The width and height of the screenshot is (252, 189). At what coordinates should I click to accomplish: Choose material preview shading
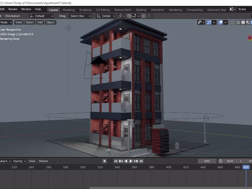coord(248,22)
